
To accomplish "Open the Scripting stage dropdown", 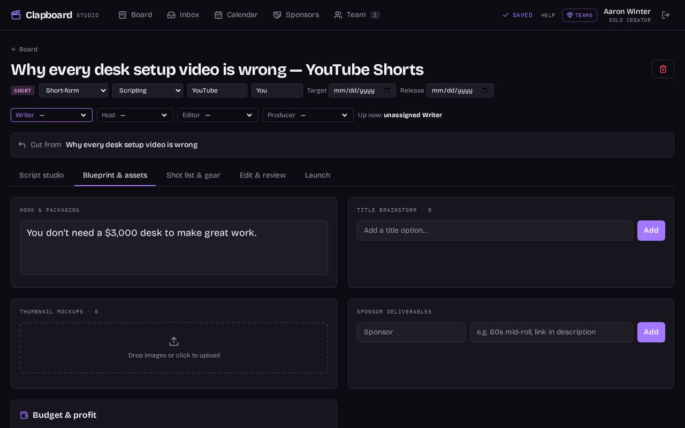I will [x=148, y=90].
